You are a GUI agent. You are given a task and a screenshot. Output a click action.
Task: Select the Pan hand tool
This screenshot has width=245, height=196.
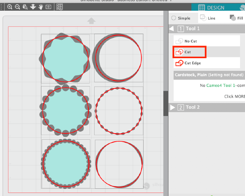point(41,7)
